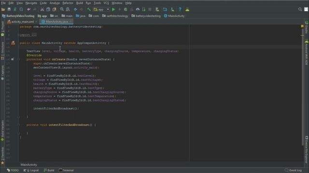
Task: Click the class gutter icon beside MainActivity declaration
Action: [x=13, y=43]
